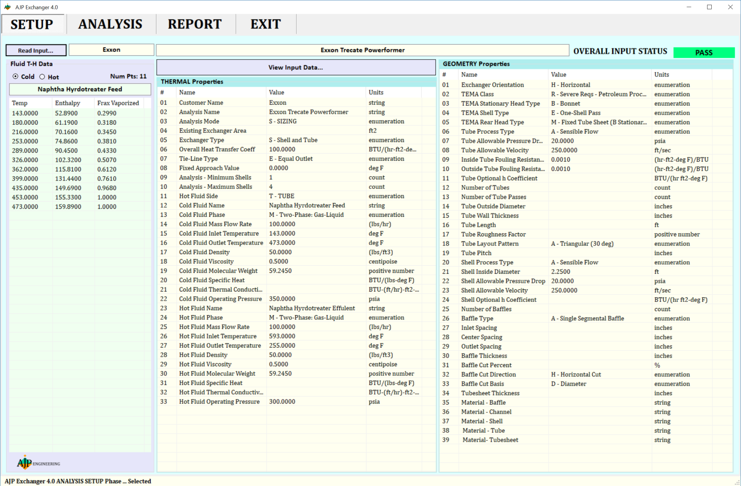
Task: Open the SETUP tab
Action: point(33,24)
